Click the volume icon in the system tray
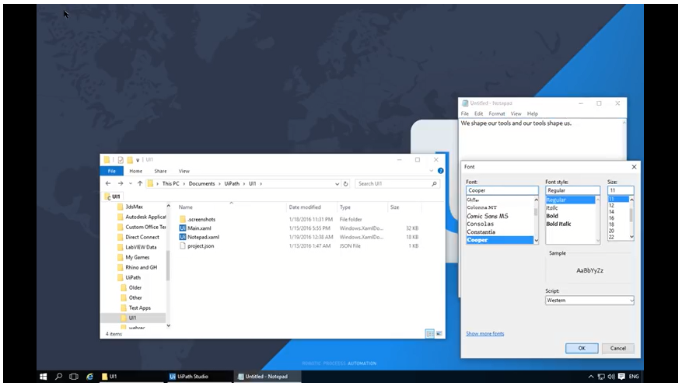 coord(611,377)
